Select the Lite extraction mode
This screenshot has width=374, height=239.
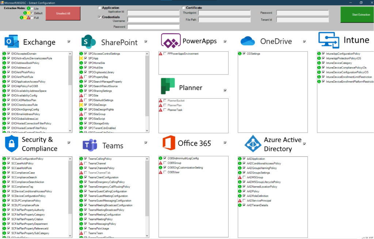coord(32,8)
